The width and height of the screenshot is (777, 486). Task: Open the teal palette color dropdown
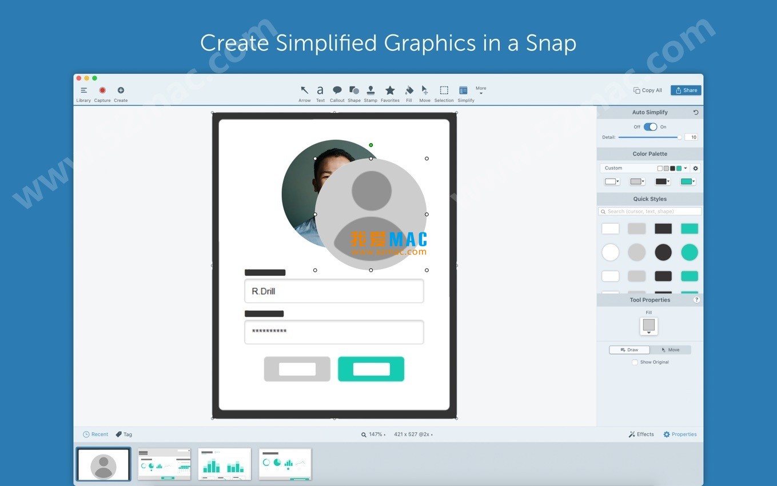[688, 181]
